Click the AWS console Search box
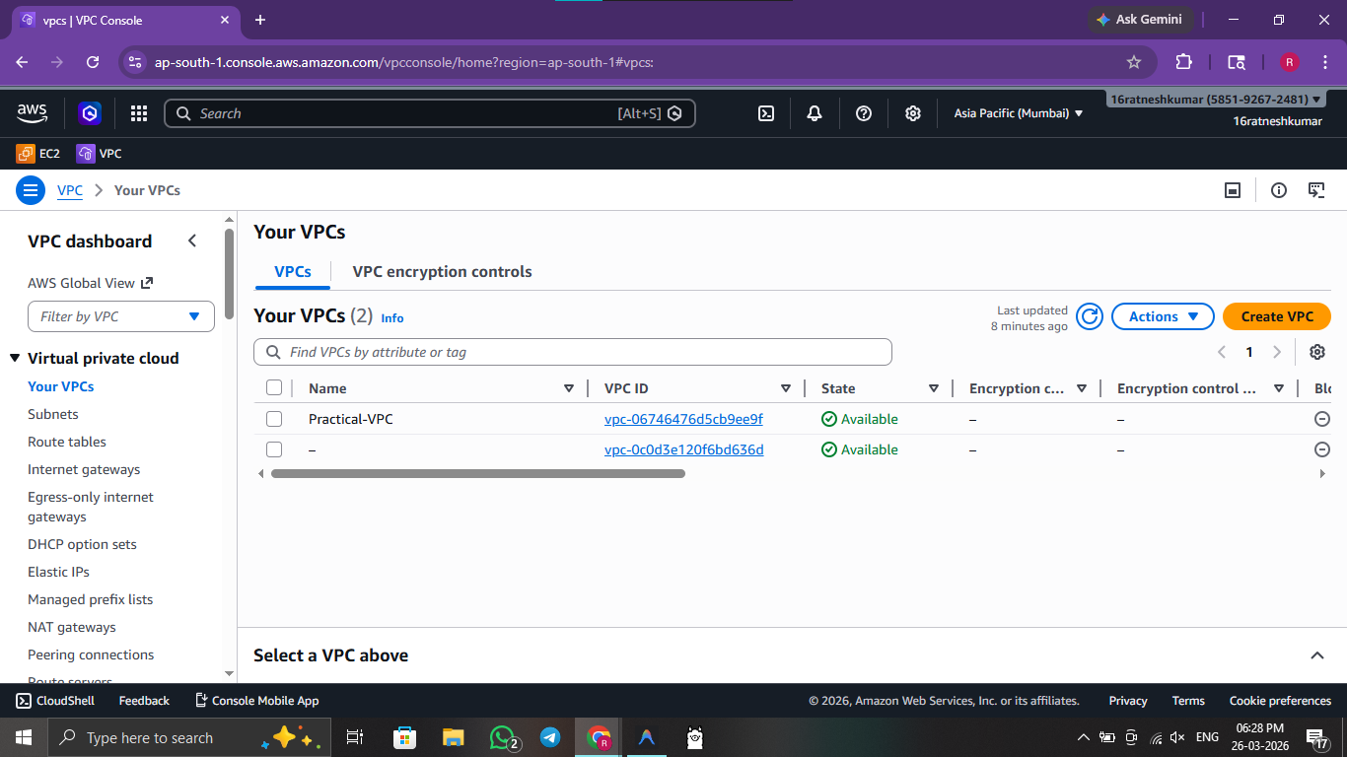 click(x=430, y=113)
